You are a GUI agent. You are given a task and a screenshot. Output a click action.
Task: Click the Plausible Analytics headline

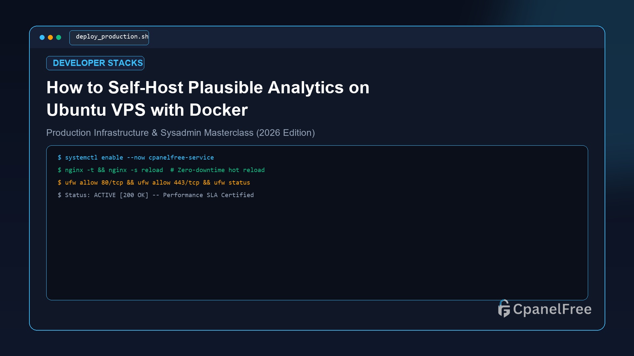click(x=208, y=99)
